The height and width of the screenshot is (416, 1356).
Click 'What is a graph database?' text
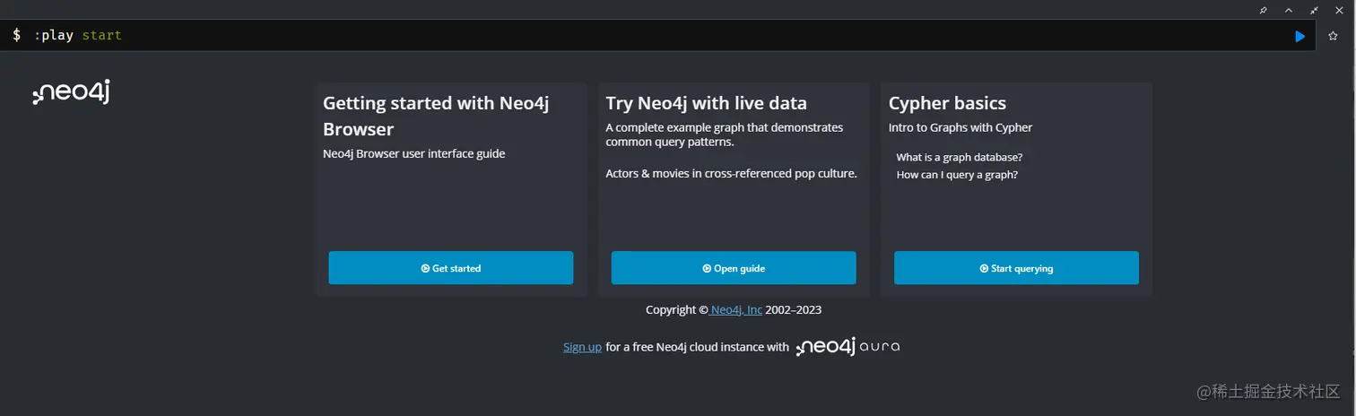click(x=959, y=157)
